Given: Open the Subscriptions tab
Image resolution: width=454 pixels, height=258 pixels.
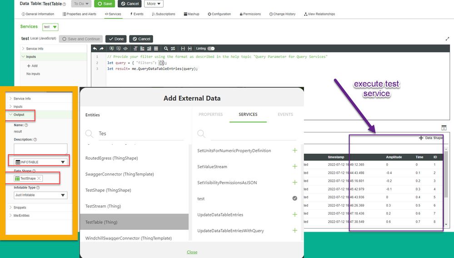Looking at the screenshot, I should [x=164, y=14].
